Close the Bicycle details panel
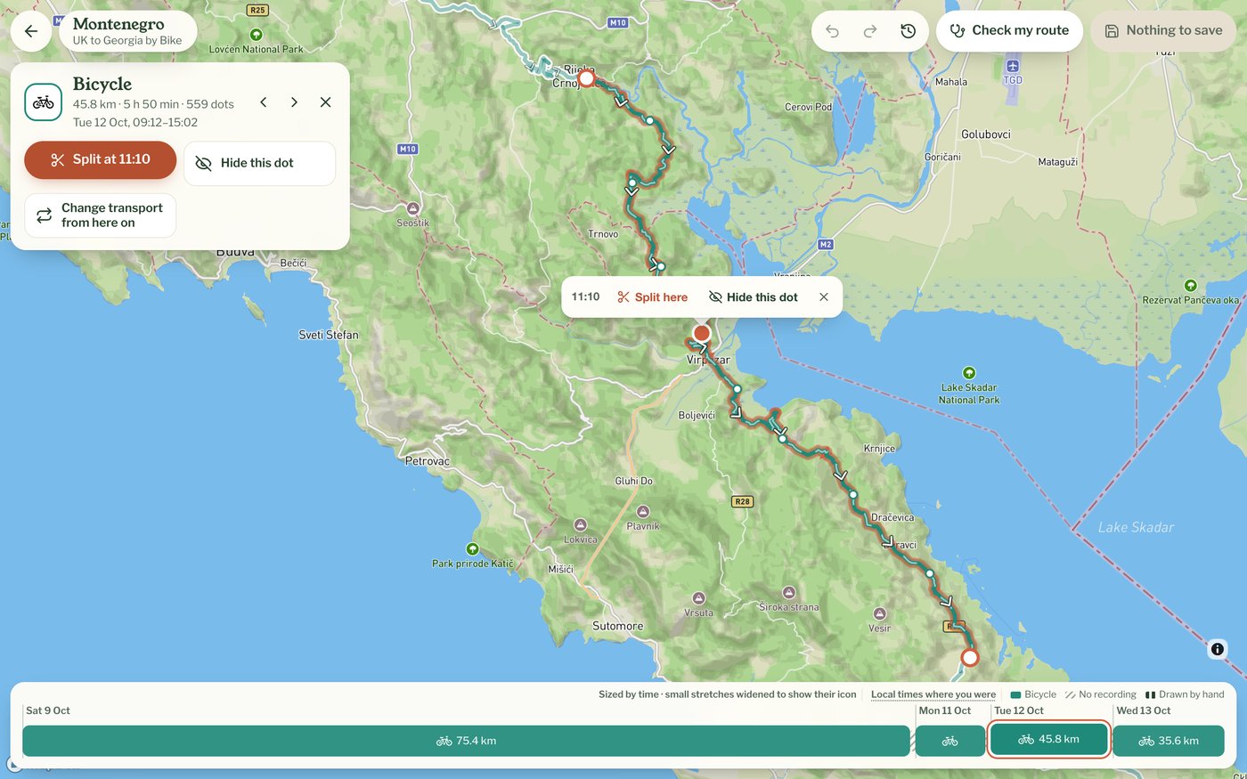The width and height of the screenshot is (1247, 779). click(x=325, y=102)
